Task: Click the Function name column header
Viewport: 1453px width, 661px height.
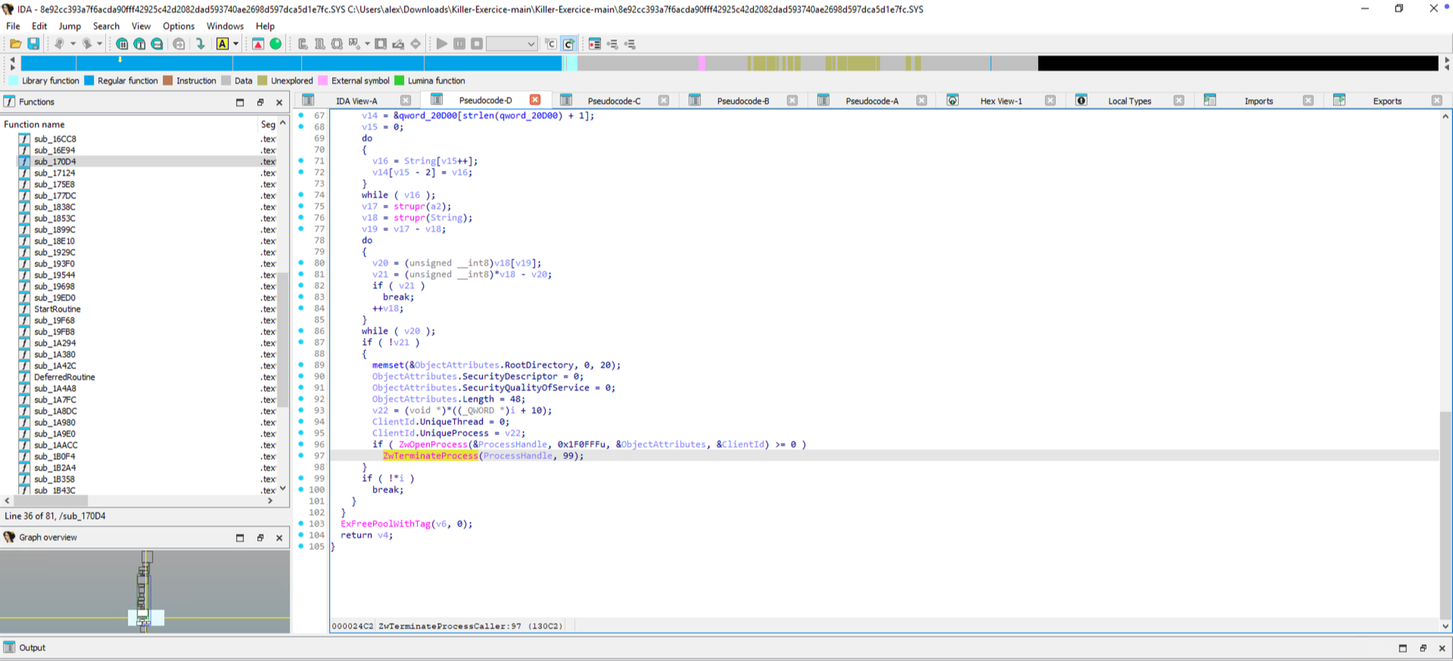Action: pos(34,124)
